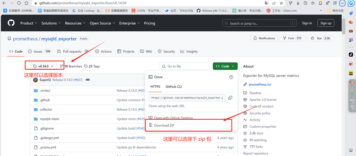Open the 其他书签 bookmarks folder

click(x=335, y=11)
